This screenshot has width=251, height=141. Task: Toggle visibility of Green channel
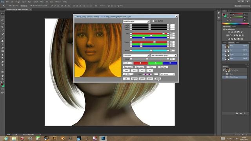pos(224,54)
